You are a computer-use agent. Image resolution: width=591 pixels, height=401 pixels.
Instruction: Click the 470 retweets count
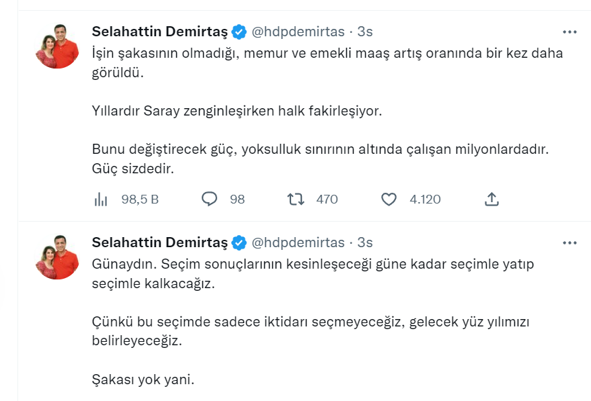[x=327, y=199]
